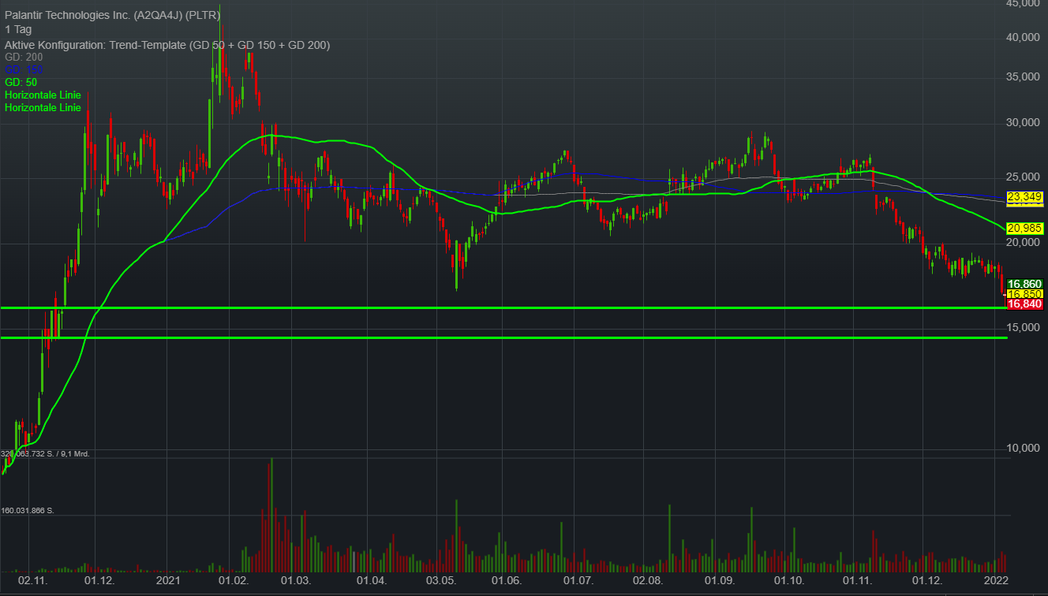This screenshot has height=596, width=1048.
Task: Click the red 16,840 price tag
Action: click(1025, 304)
